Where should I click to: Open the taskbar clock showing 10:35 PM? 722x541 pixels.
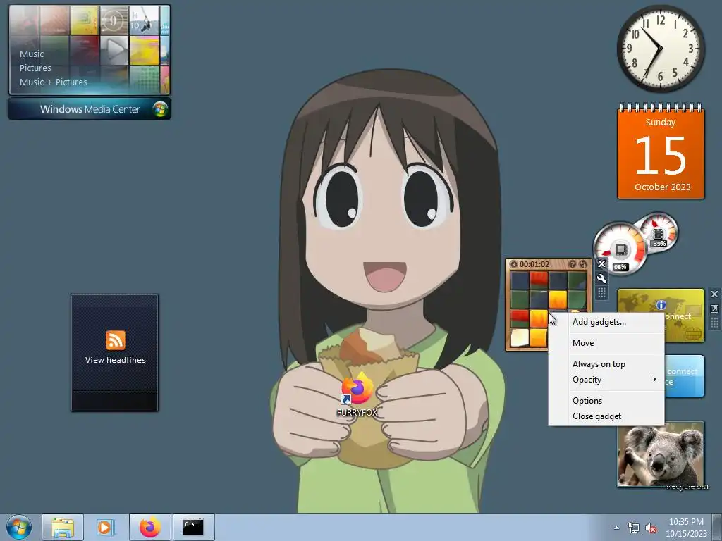pyautogui.click(x=686, y=528)
